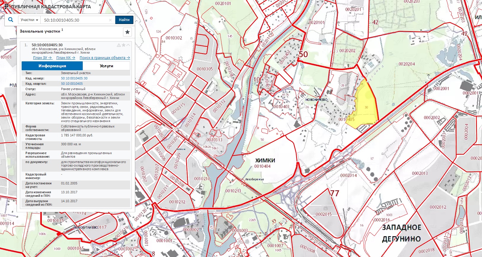Screen dimensions: 482x257
Task: Clear the search field with the X
Action: tap(110, 20)
